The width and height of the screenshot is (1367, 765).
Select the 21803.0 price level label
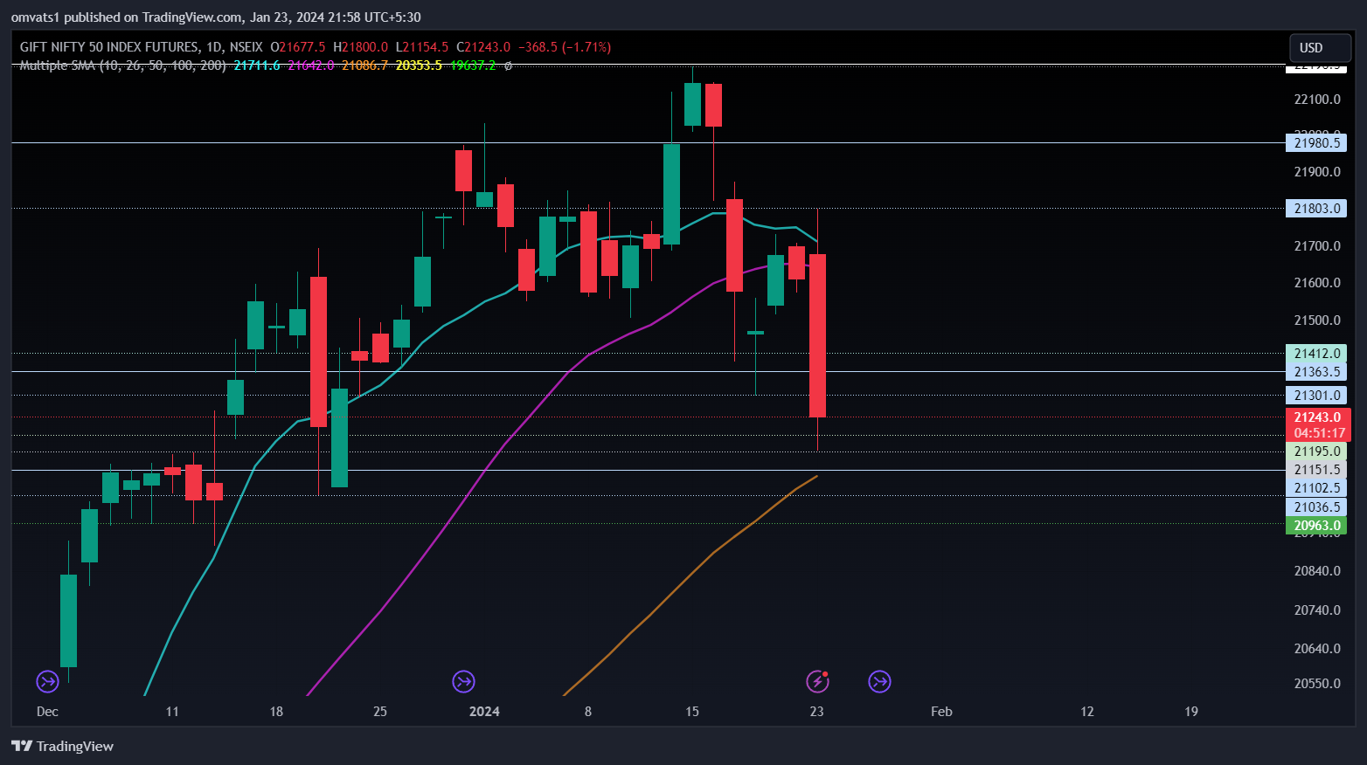(x=1316, y=209)
